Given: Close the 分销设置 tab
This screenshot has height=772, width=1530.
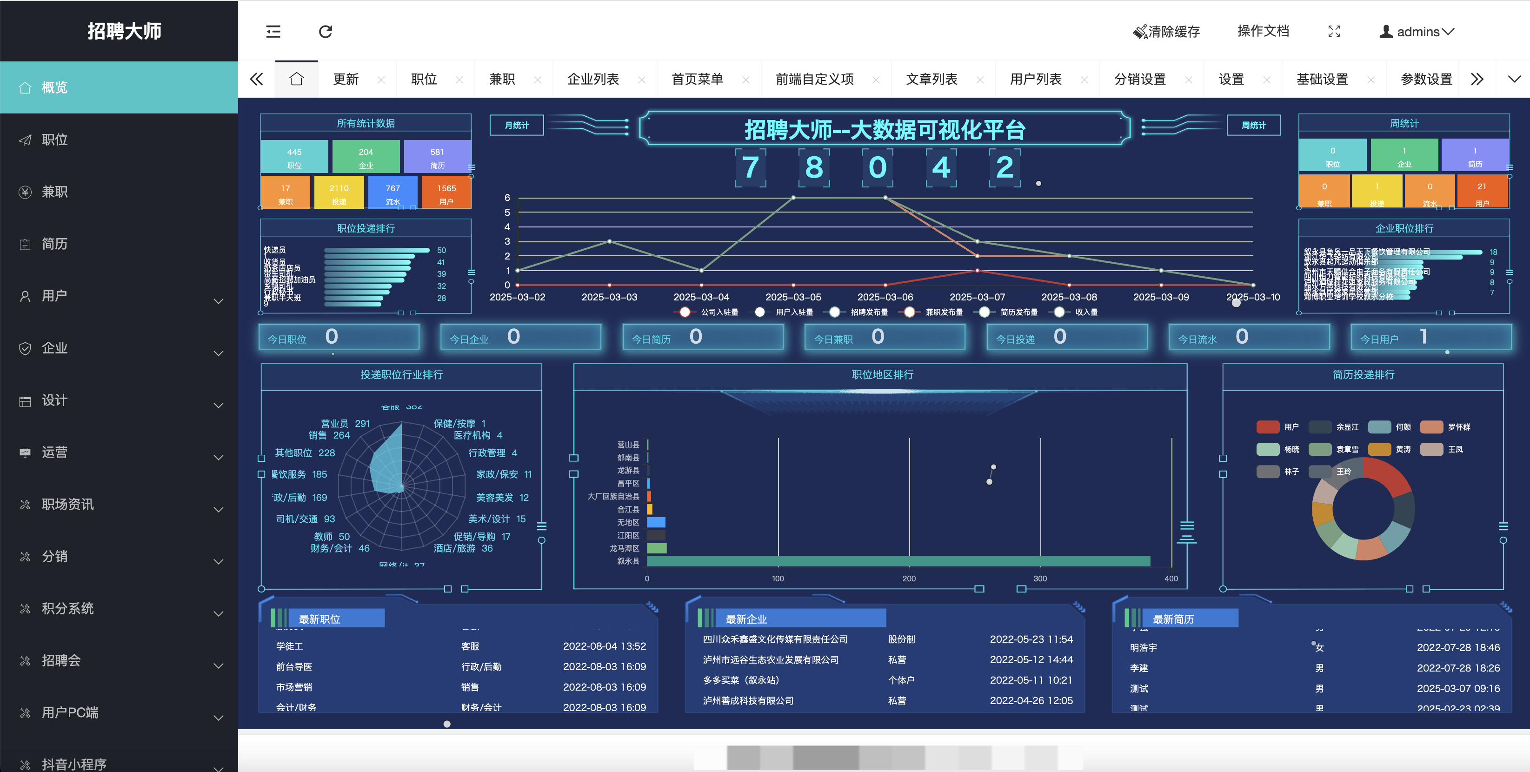Looking at the screenshot, I should coord(1189,80).
